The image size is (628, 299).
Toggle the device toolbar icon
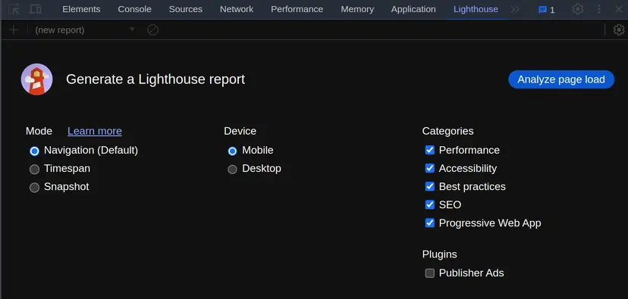(36, 9)
